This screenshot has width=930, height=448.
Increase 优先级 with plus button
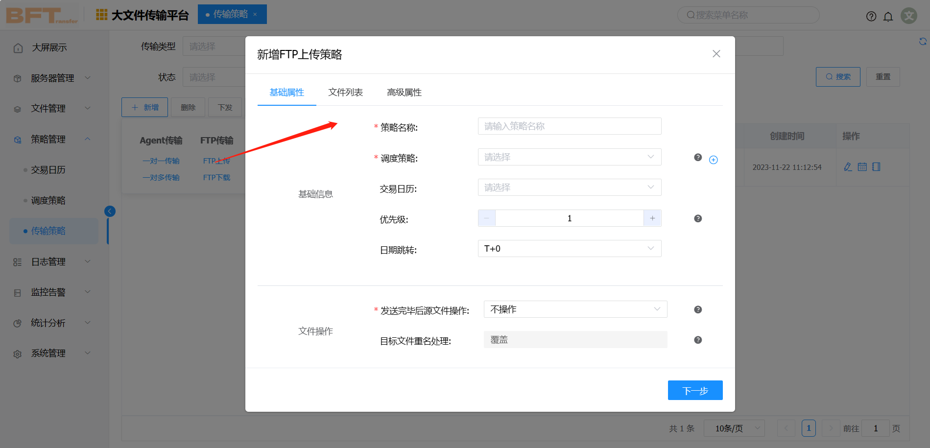652,218
